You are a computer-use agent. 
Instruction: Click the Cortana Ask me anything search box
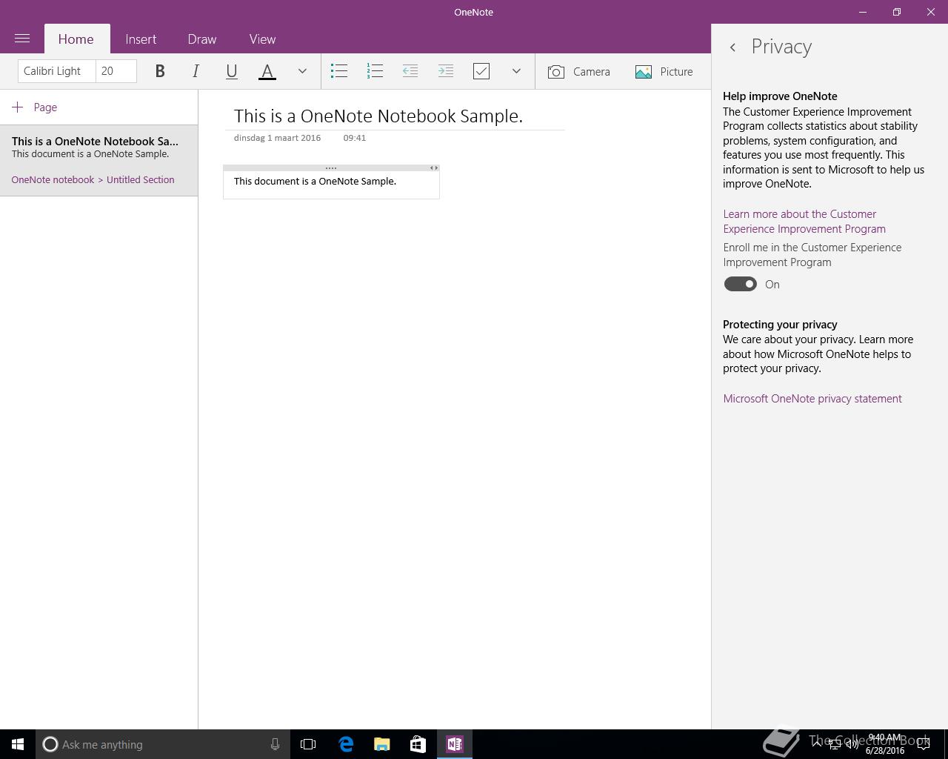pos(163,744)
